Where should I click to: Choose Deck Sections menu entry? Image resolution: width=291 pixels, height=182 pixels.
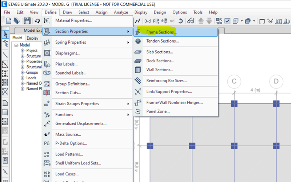(x=175, y=61)
